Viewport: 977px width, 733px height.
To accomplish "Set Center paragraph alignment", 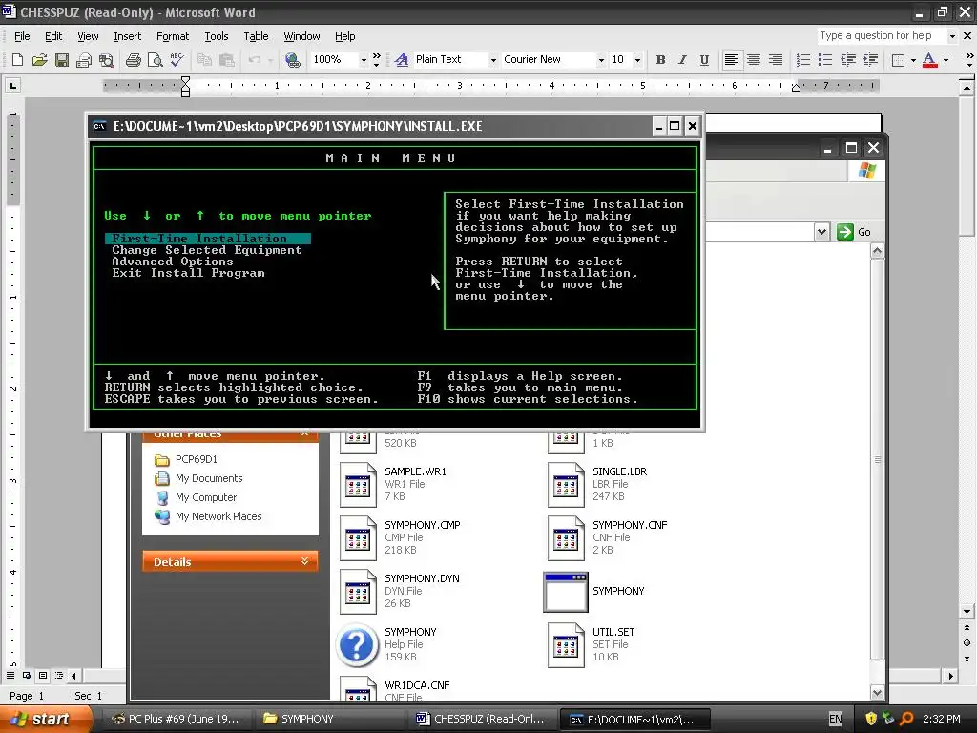I will tap(754, 60).
